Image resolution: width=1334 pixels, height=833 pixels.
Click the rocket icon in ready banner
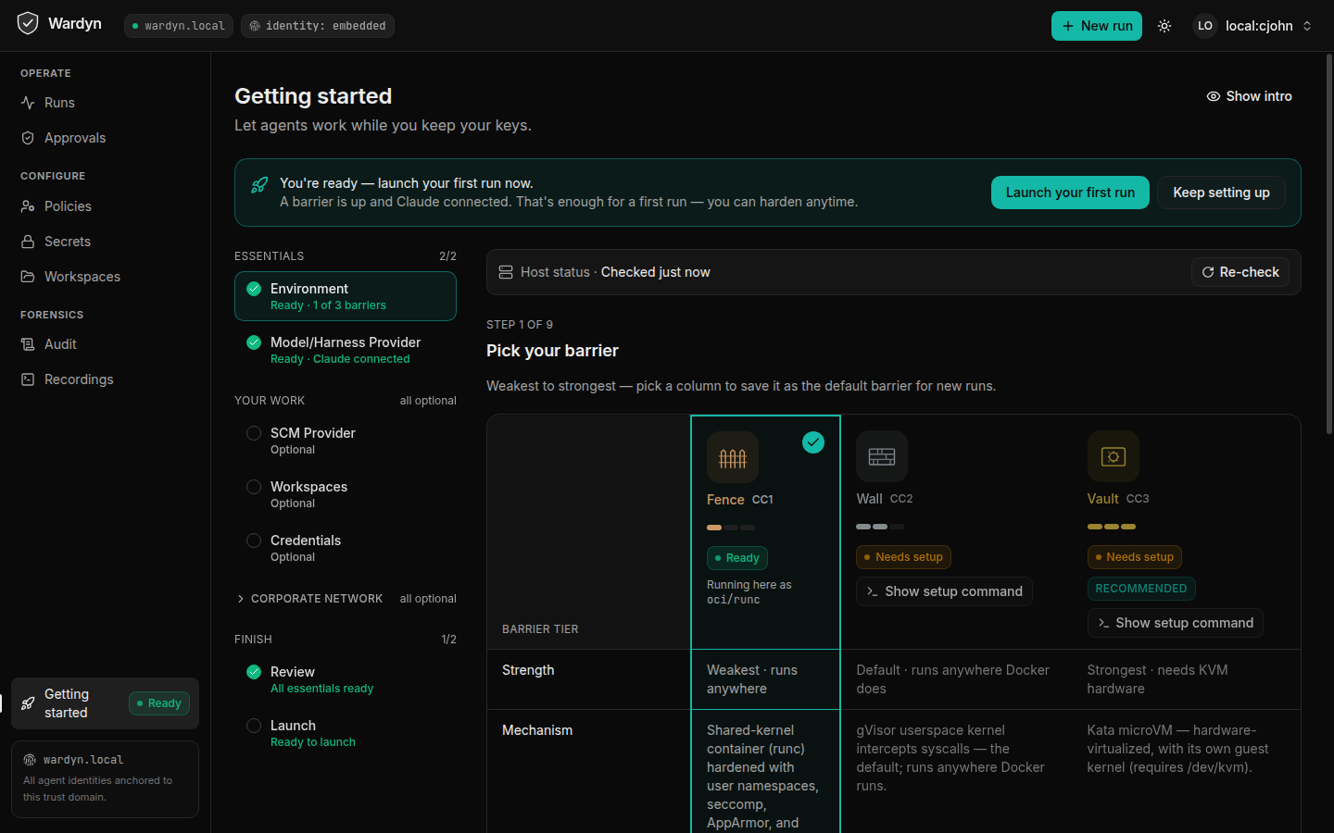(x=259, y=185)
